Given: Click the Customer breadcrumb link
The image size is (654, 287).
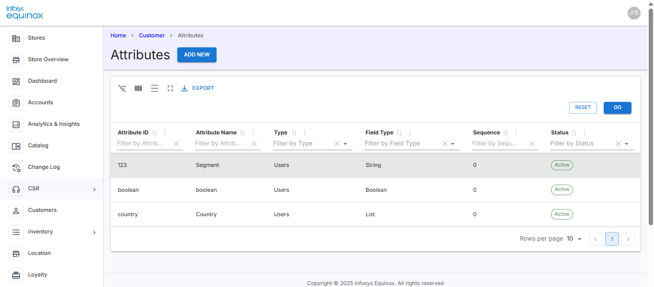Looking at the screenshot, I should point(152,35).
